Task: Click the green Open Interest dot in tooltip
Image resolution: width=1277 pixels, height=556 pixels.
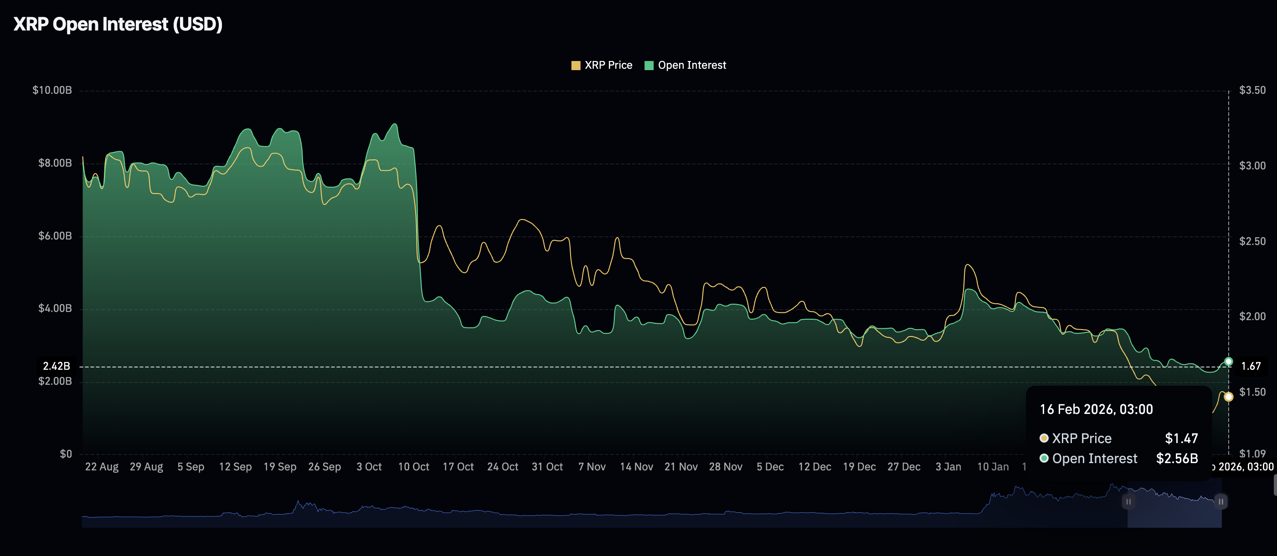Action: (x=1044, y=459)
